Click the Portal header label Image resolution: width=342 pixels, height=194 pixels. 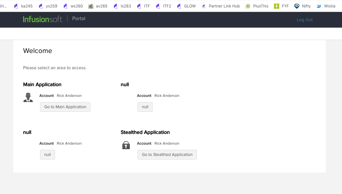click(79, 19)
